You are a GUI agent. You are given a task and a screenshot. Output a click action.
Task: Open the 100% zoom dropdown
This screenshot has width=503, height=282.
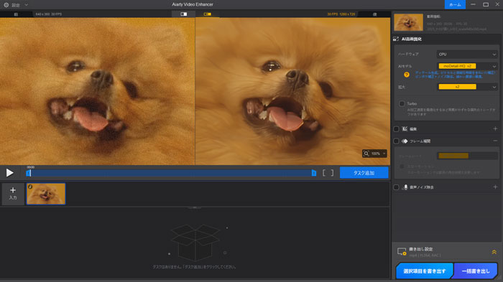coord(379,154)
